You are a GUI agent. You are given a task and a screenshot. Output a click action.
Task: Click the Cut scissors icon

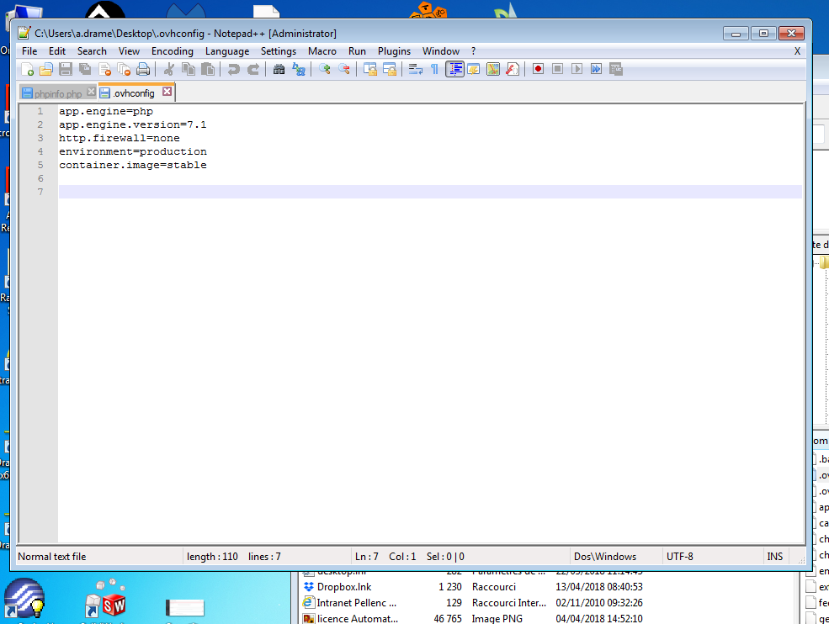click(168, 69)
